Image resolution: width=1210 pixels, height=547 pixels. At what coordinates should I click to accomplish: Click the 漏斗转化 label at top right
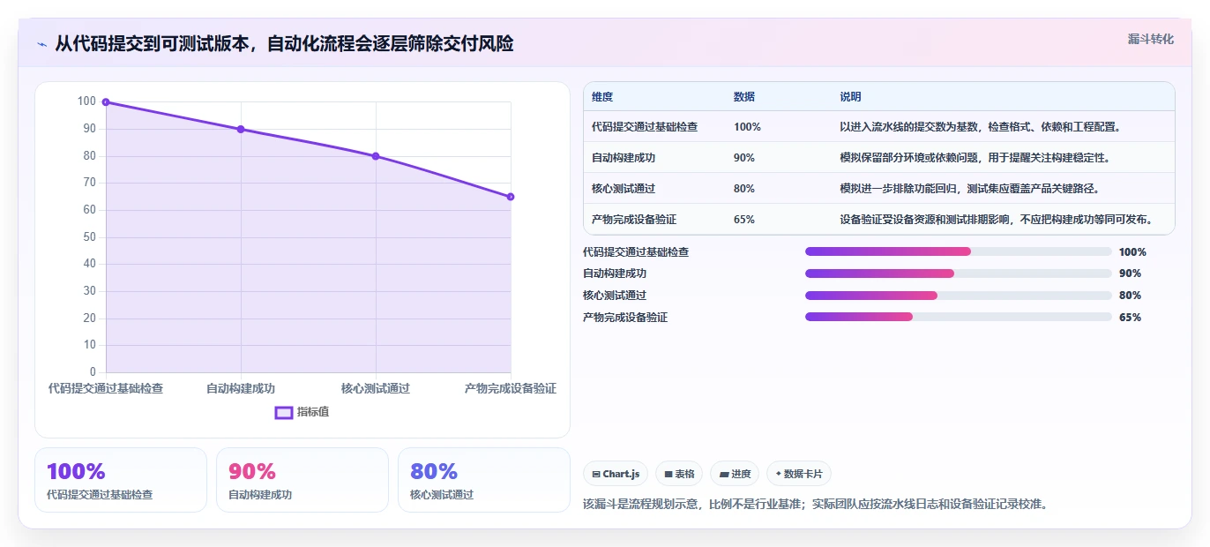[x=1151, y=39]
